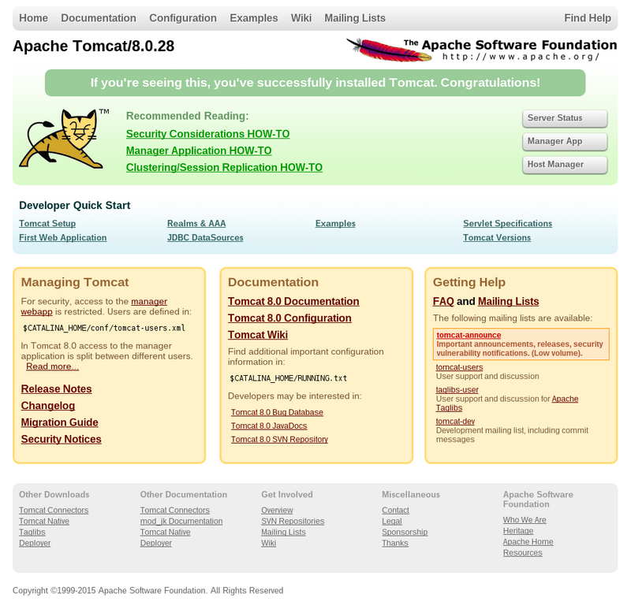Open the tomcat-dev mailing list link
This screenshot has height=602, width=631.
click(x=455, y=421)
